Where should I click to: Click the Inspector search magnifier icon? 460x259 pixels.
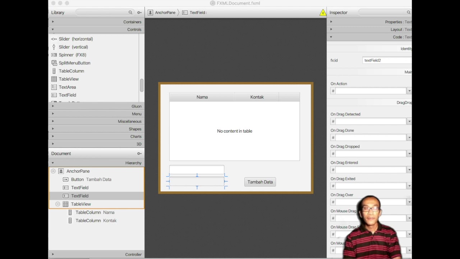point(409,13)
